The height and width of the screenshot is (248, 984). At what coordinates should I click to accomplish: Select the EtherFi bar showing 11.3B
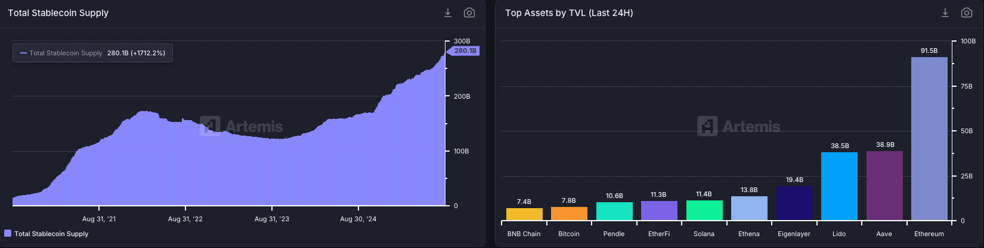tap(659, 211)
